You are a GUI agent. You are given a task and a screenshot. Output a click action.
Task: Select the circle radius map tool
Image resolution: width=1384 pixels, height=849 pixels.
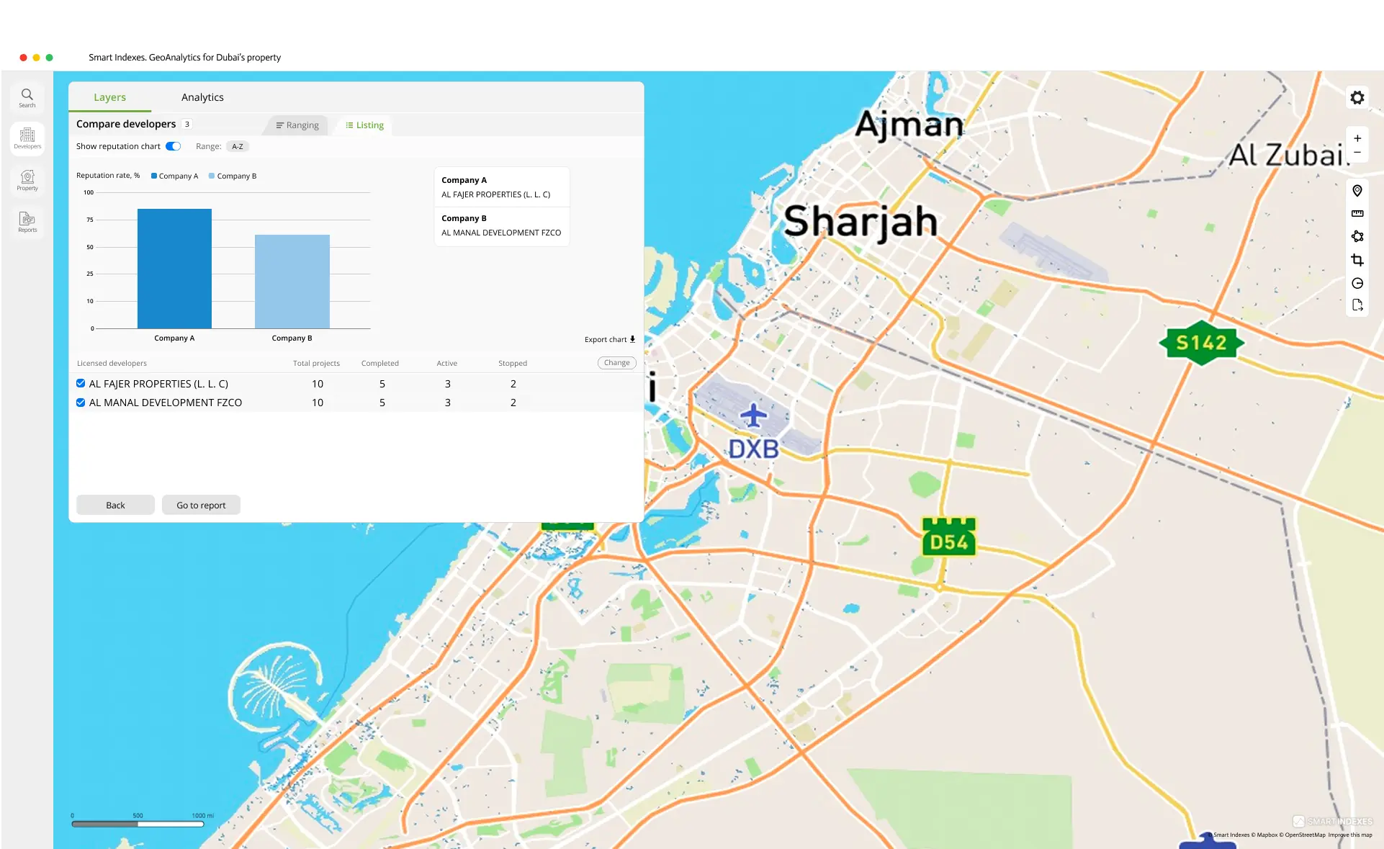(x=1357, y=283)
